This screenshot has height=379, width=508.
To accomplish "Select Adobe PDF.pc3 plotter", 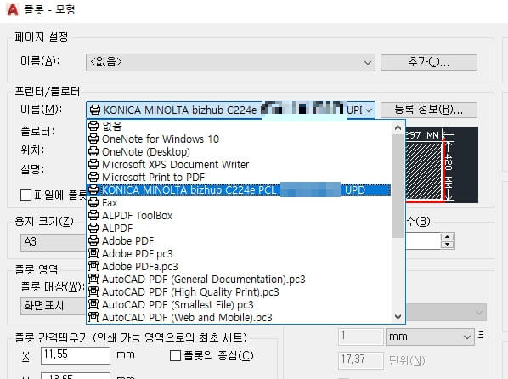I will (239, 253).
